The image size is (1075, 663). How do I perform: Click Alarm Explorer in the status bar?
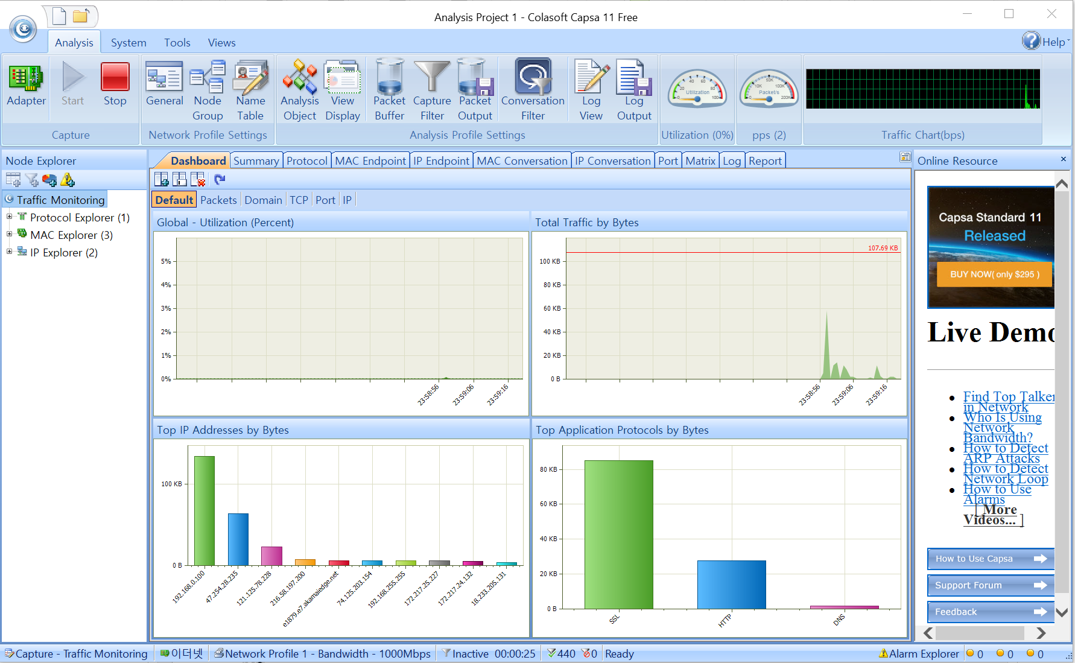click(x=919, y=654)
